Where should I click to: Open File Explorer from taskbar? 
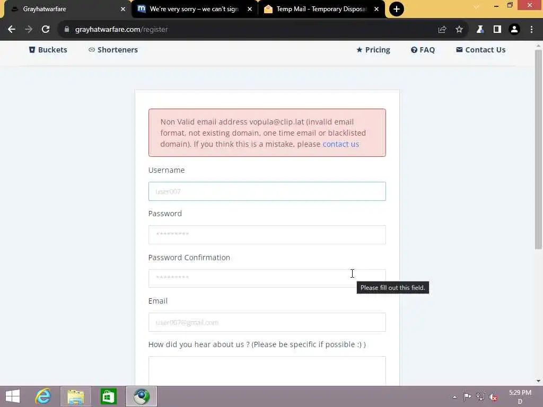pos(76,396)
